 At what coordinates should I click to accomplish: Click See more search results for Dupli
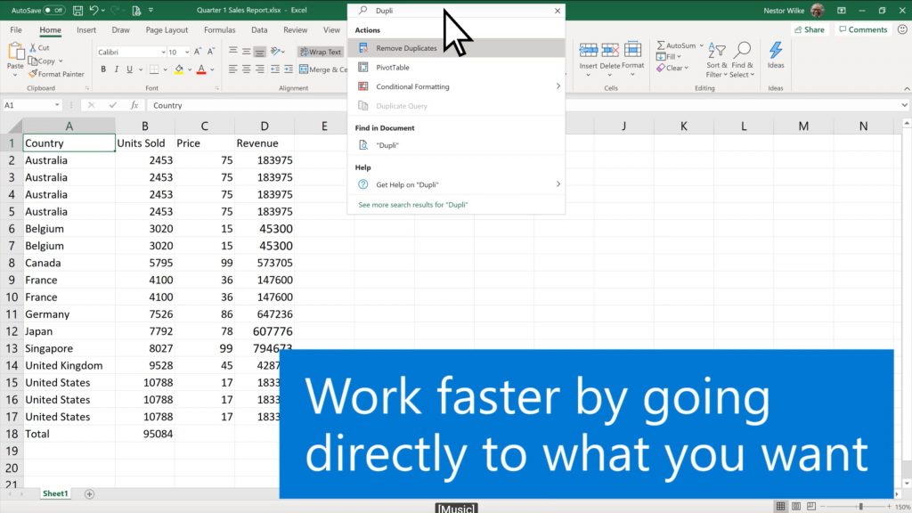(413, 205)
